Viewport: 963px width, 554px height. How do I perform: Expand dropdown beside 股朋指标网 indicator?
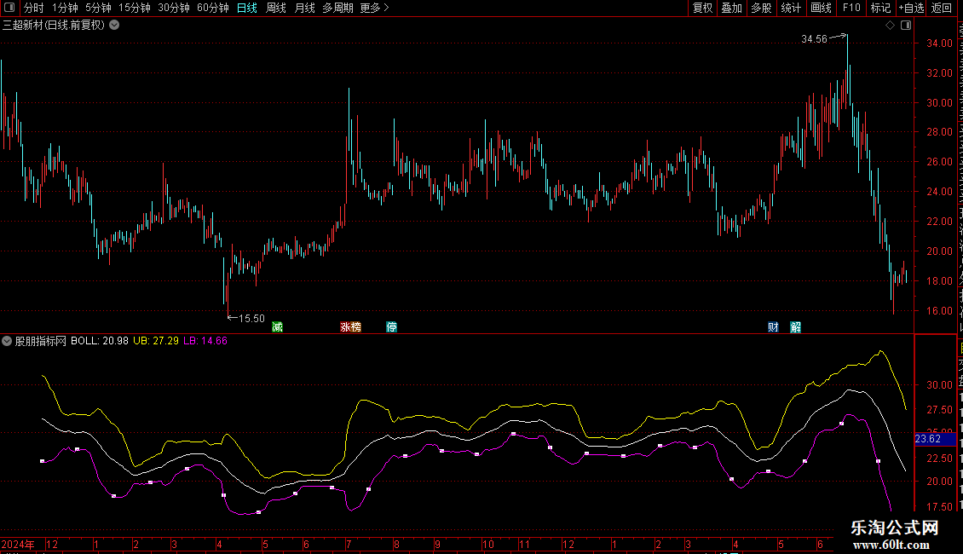[7, 341]
